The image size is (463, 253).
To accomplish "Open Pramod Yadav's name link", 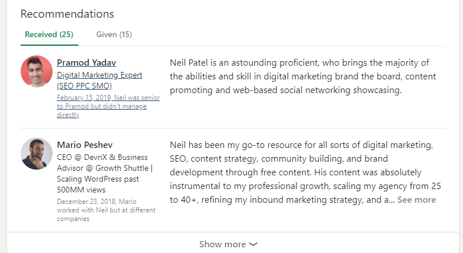I will click(x=86, y=63).
